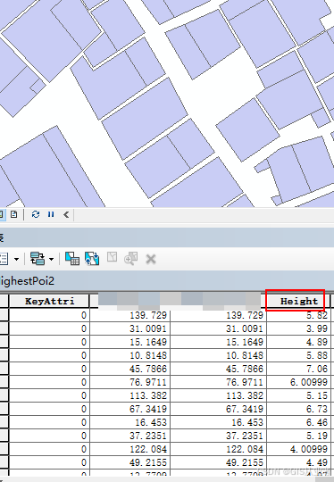
Task: Click 113.382 cell next to KeyAttri column
Action: click(129, 395)
